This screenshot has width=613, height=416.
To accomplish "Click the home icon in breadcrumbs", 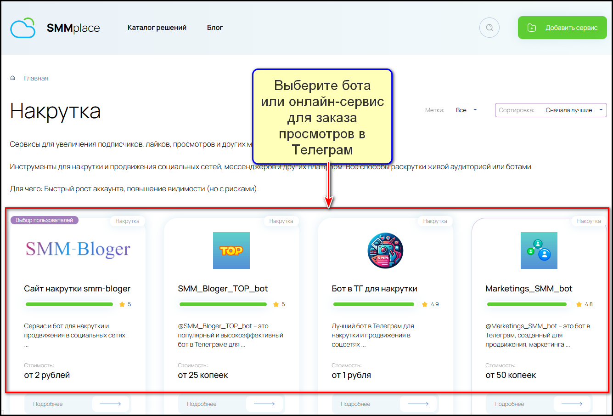I will coord(13,78).
